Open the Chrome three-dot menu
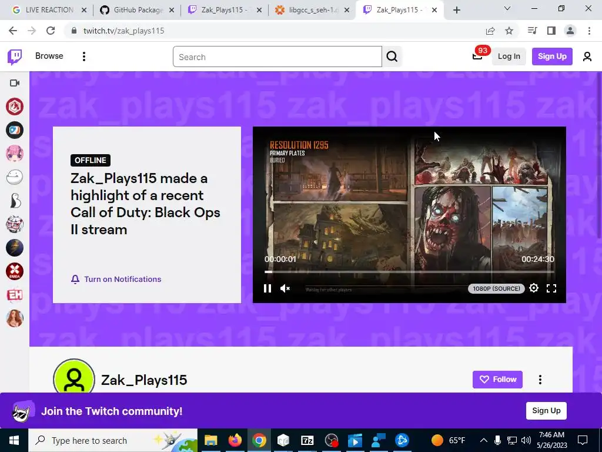Screen dimensions: 602x452 [589, 31]
